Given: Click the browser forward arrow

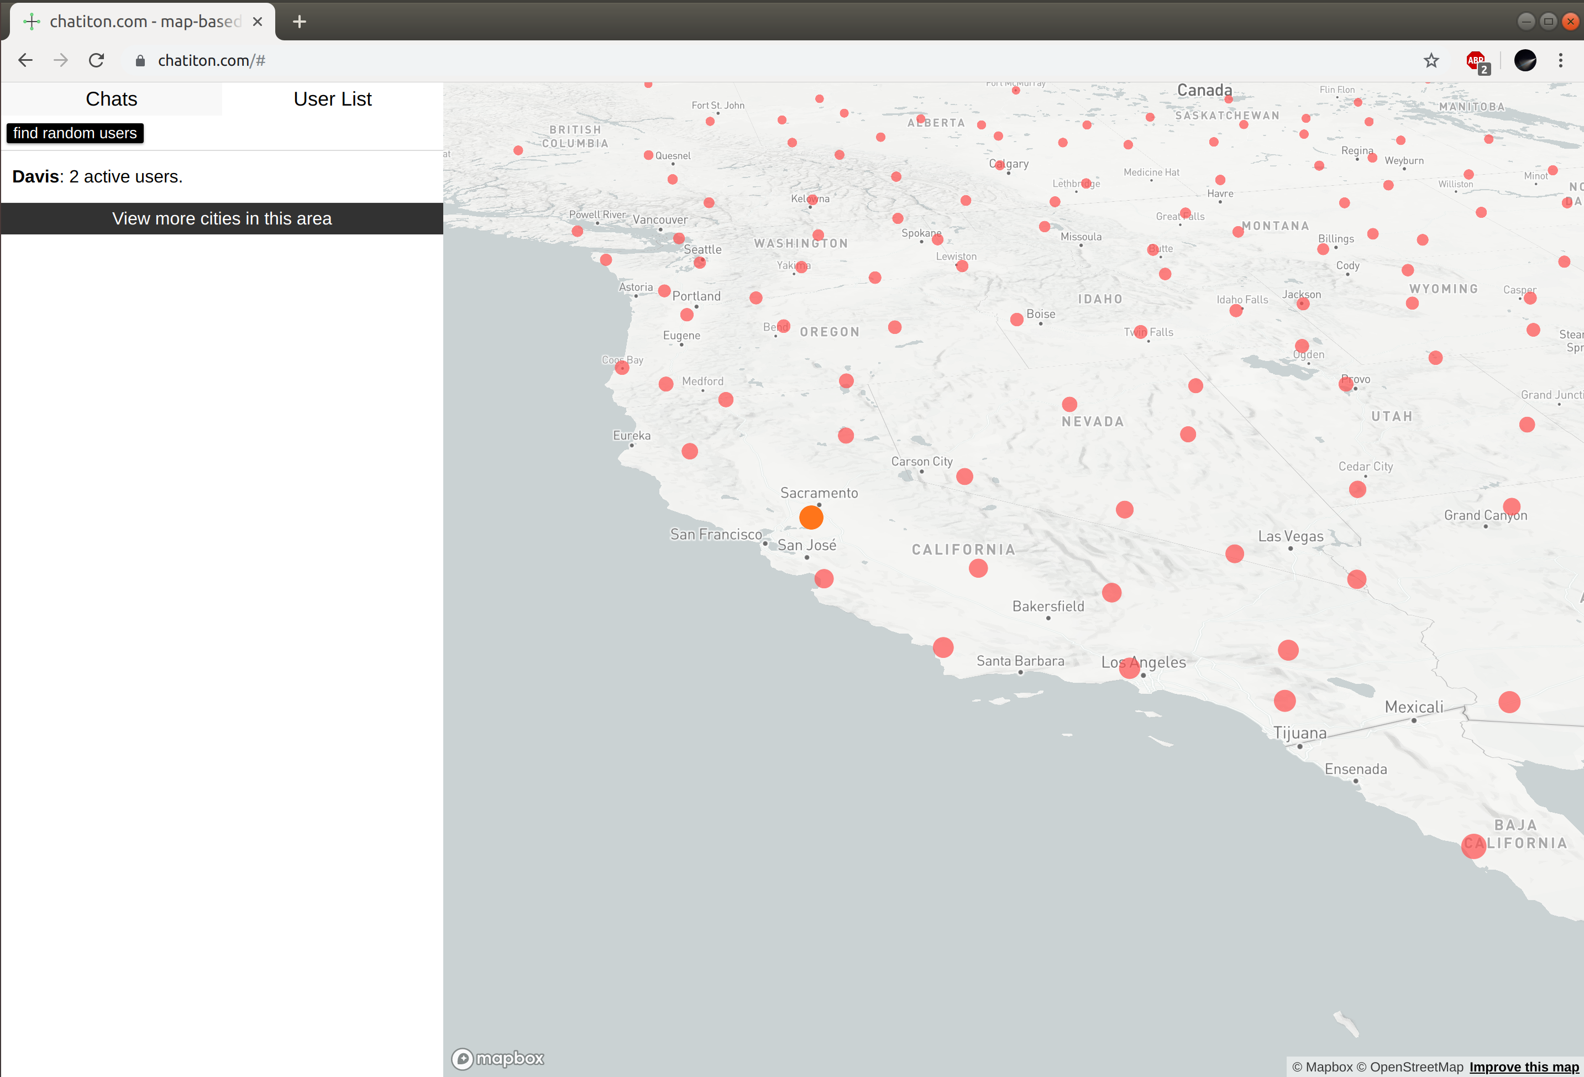Looking at the screenshot, I should click(61, 61).
